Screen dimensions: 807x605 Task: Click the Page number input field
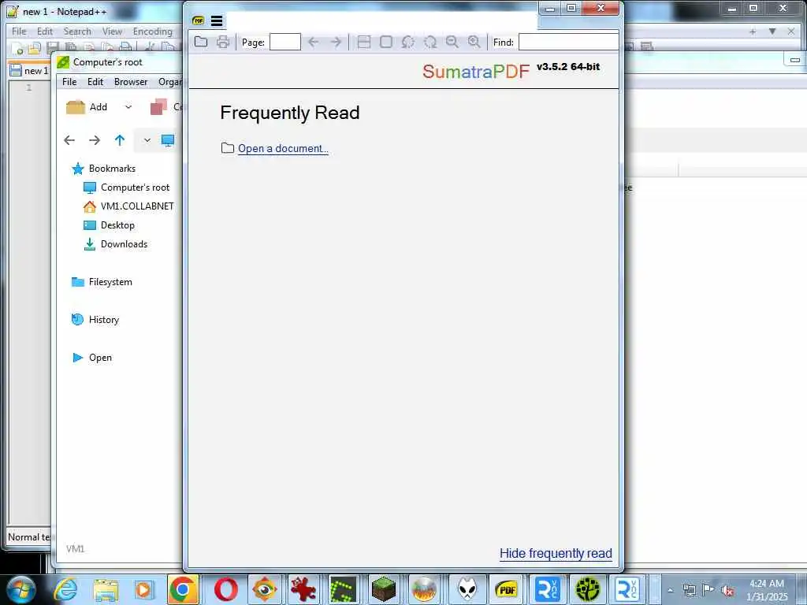click(285, 43)
